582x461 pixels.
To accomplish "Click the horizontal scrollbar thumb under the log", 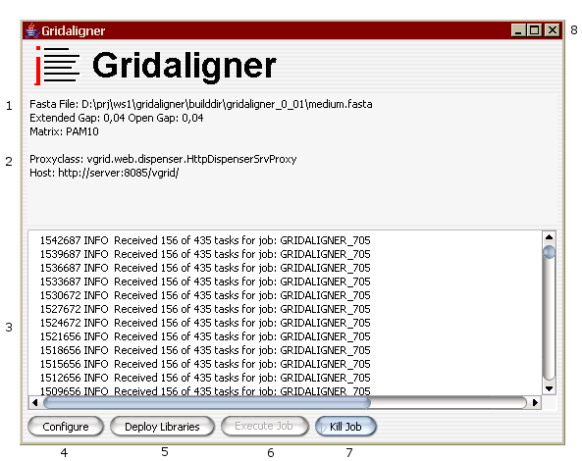I will coord(207,402).
